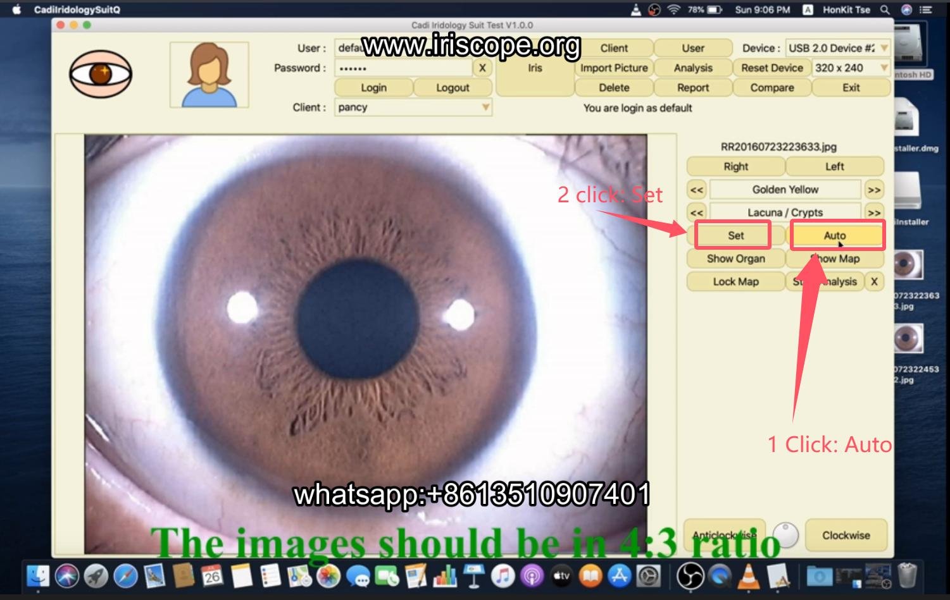Go to previous color before Golden Yellow

pyautogui.click(x=696, y=190)
